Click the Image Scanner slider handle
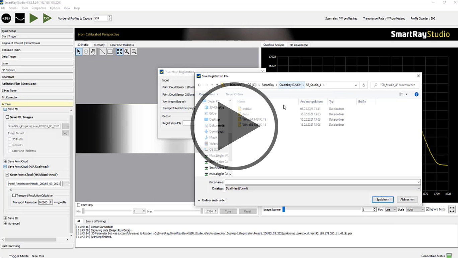The height and width of the screenshot is (258, 458). tap(284, 209)
